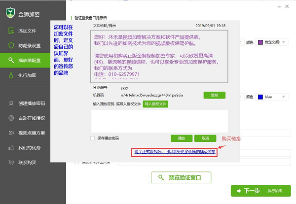Click the category number value yyyy

(x=124, y=88)
